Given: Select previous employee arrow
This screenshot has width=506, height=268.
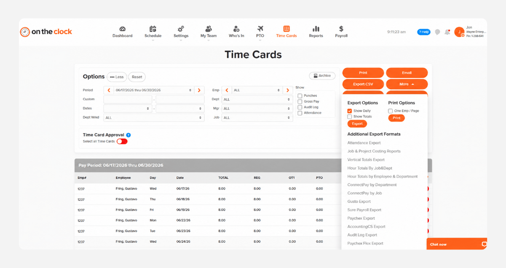Looking at the screenshot, I should pyautogui.click(x=227, y=90).
